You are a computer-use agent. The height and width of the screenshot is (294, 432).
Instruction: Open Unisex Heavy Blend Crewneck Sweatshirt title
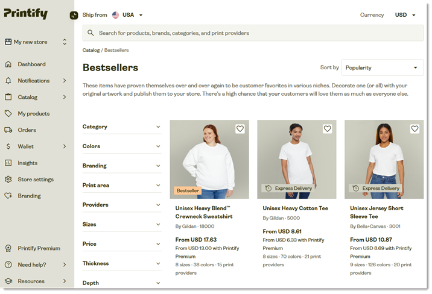204,212
